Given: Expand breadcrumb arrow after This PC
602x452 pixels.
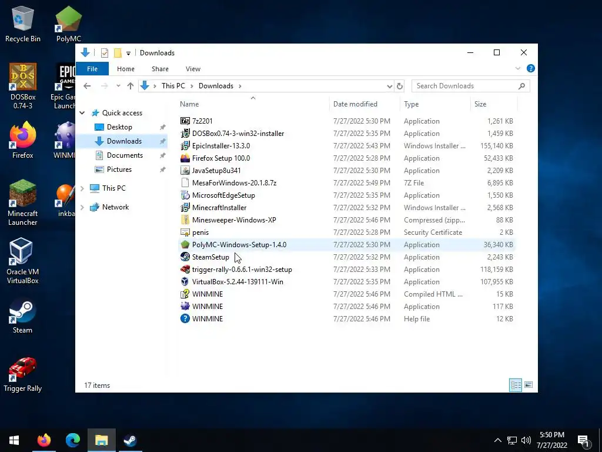Looking at the screenshot, I should 192,86.
